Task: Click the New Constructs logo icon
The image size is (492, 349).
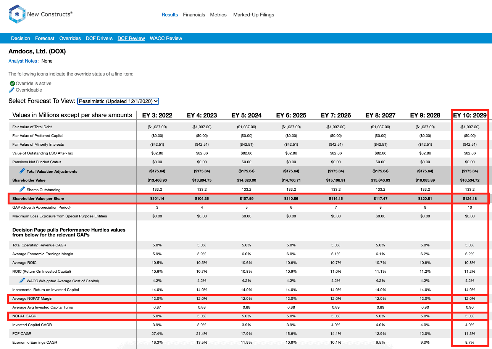Action: click(17, 14)
